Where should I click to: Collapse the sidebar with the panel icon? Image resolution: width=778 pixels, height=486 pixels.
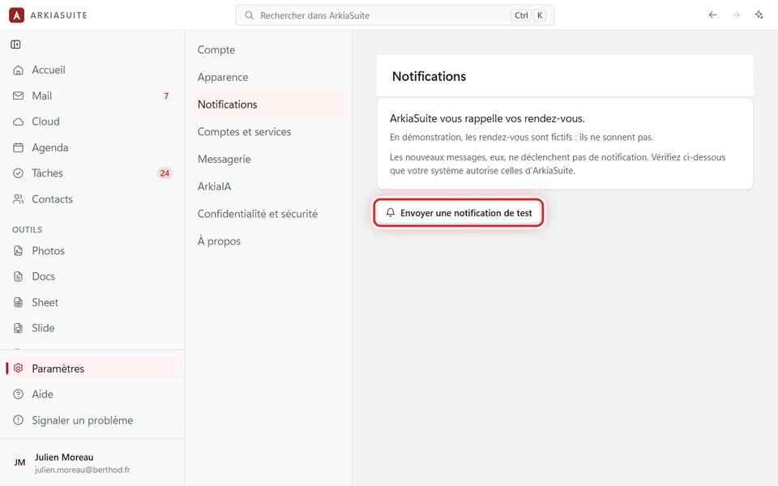[x=16, y=45]
